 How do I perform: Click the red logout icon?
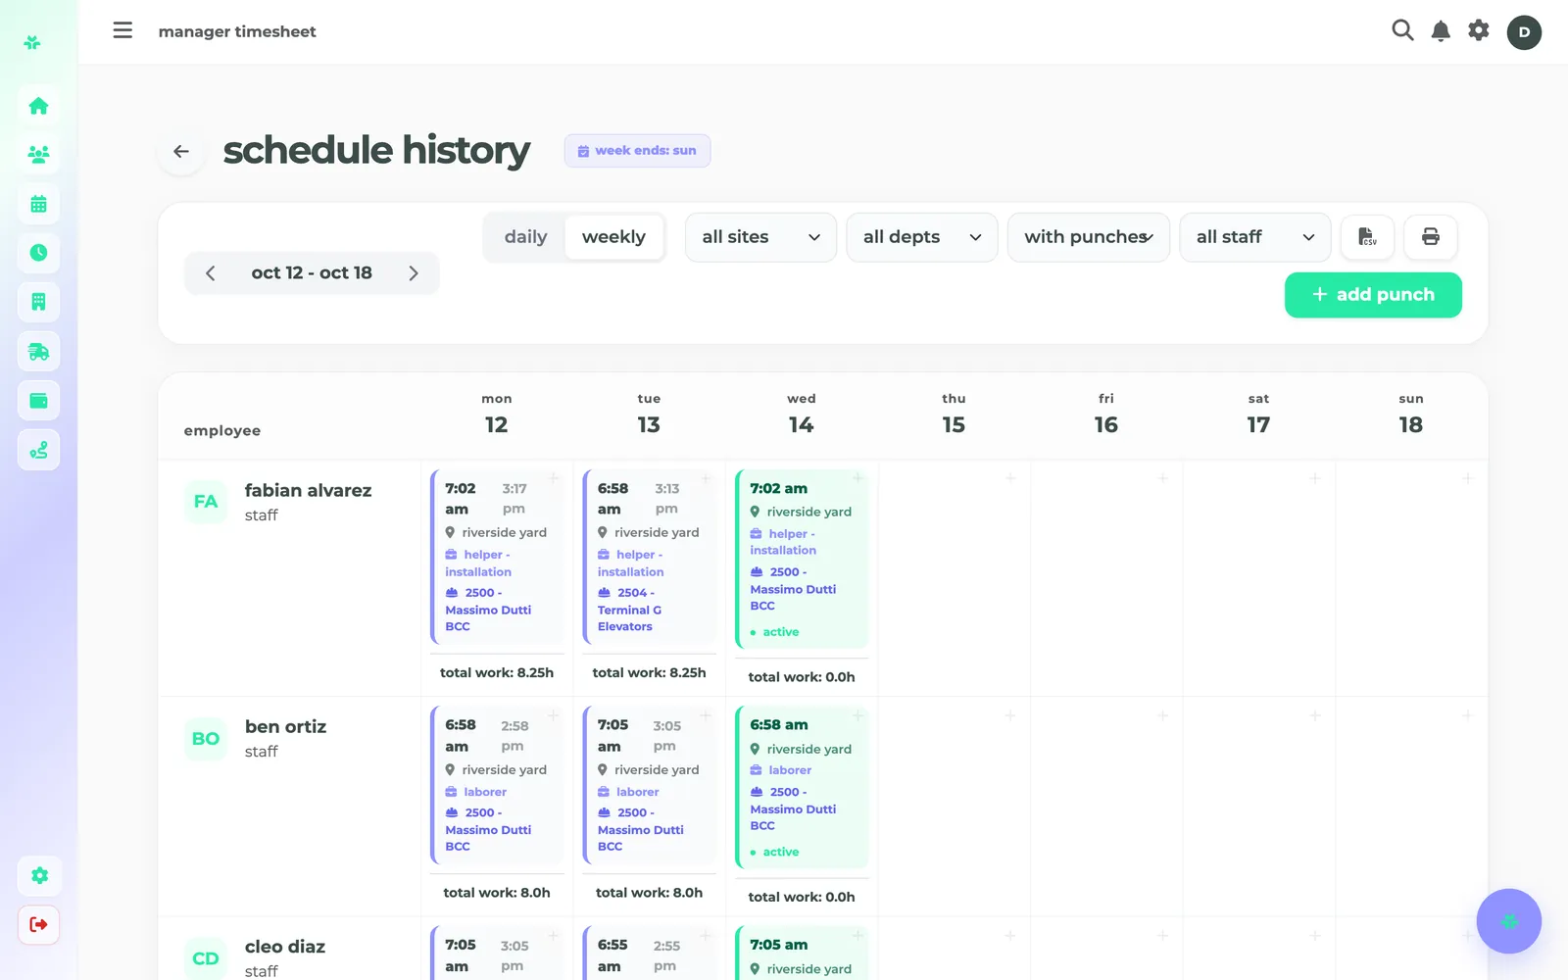pyautogui.click(x=39, y=924)
